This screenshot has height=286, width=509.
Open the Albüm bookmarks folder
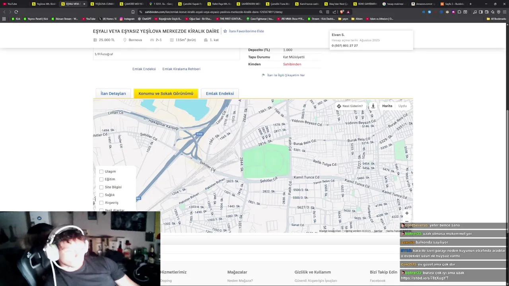tap(357, 19)
